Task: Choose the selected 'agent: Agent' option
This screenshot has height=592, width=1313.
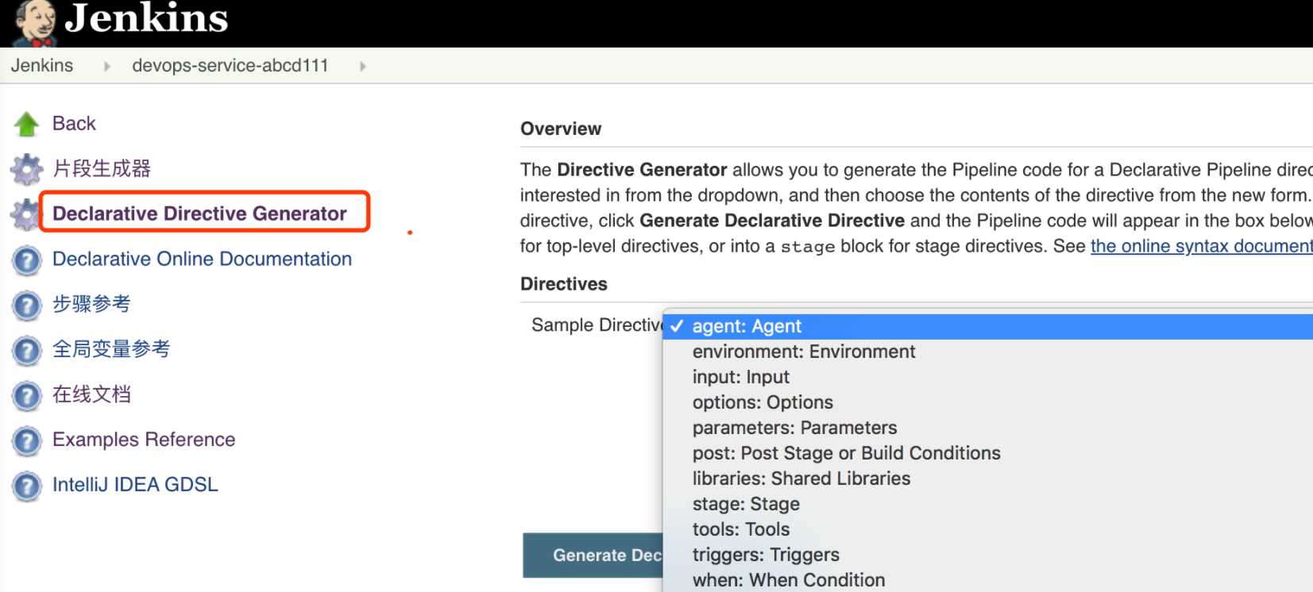Action: [988, 326]
